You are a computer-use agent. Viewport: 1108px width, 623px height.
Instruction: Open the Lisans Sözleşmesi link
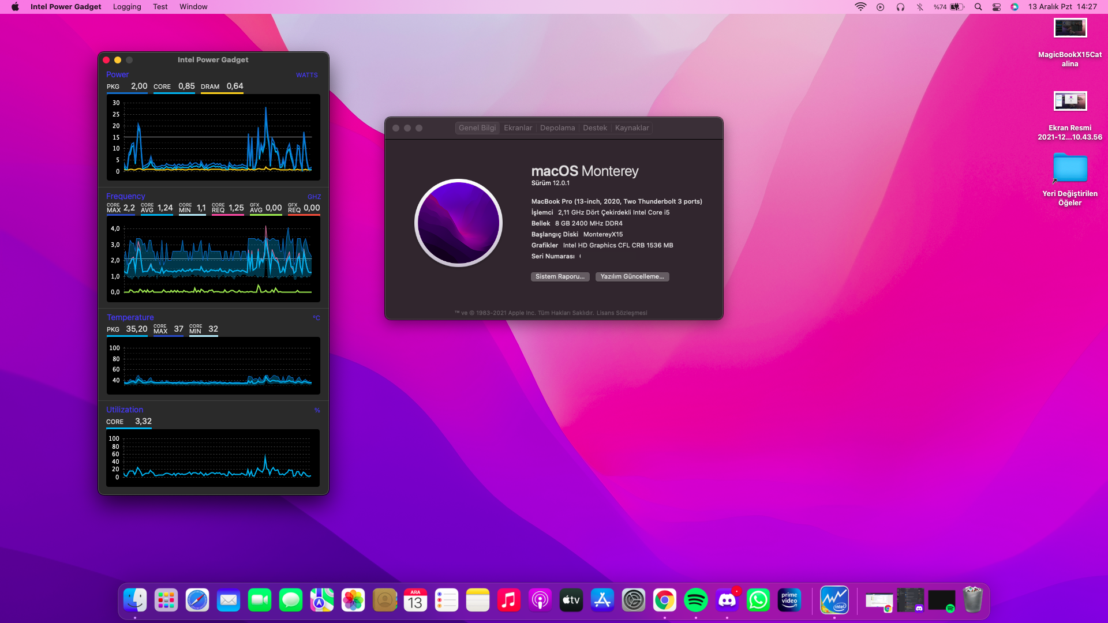tap(622, 313)
